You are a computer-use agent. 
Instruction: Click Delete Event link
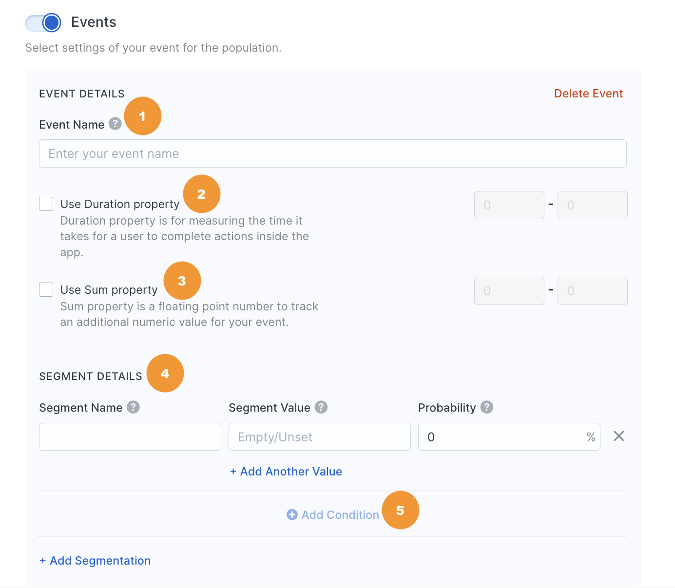588,94
